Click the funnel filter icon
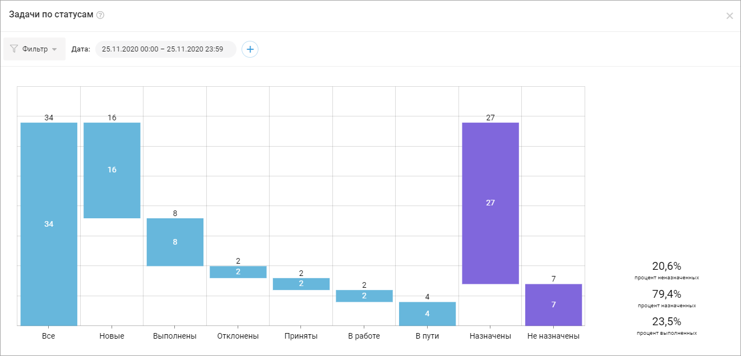 pyautogui.click(x=14, y=49)
